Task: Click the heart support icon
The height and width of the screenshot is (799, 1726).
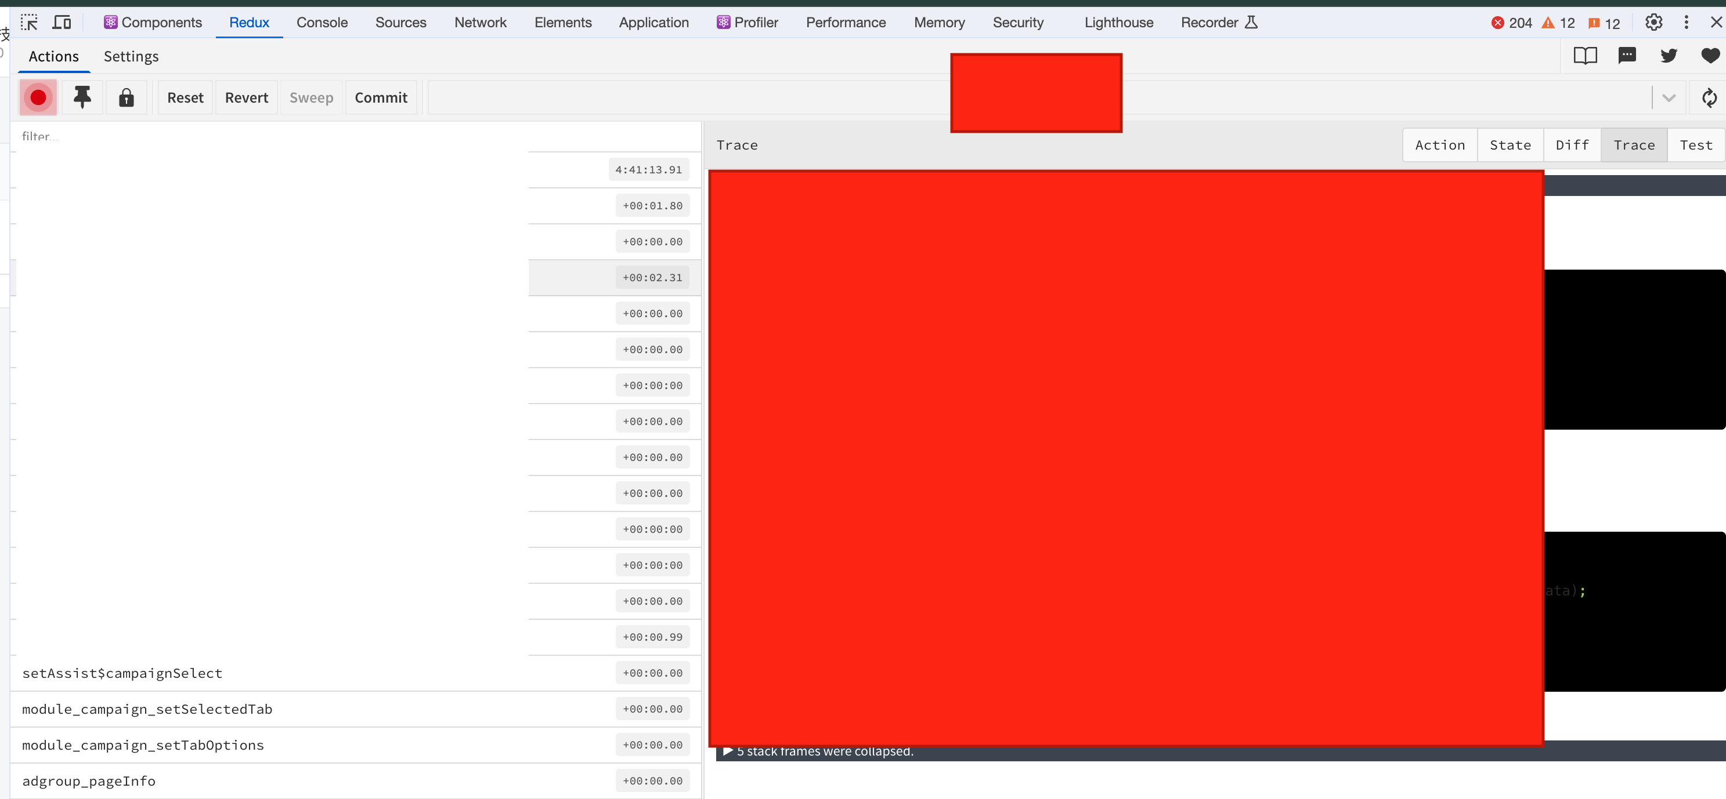Action: [1710, 56]
